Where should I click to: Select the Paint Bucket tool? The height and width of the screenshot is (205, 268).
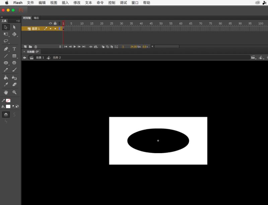[6, 78]
